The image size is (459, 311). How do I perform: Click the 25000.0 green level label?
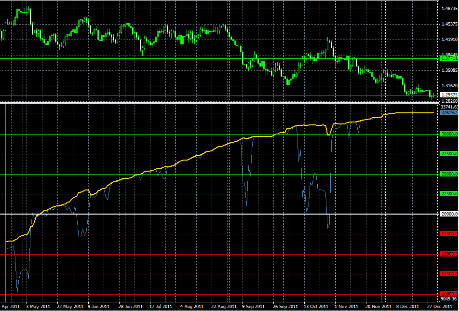pyautogui.click(x=449, y=174)
